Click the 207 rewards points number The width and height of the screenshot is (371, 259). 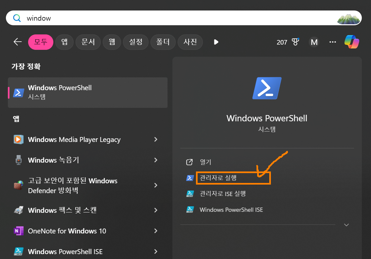point(282,42)
